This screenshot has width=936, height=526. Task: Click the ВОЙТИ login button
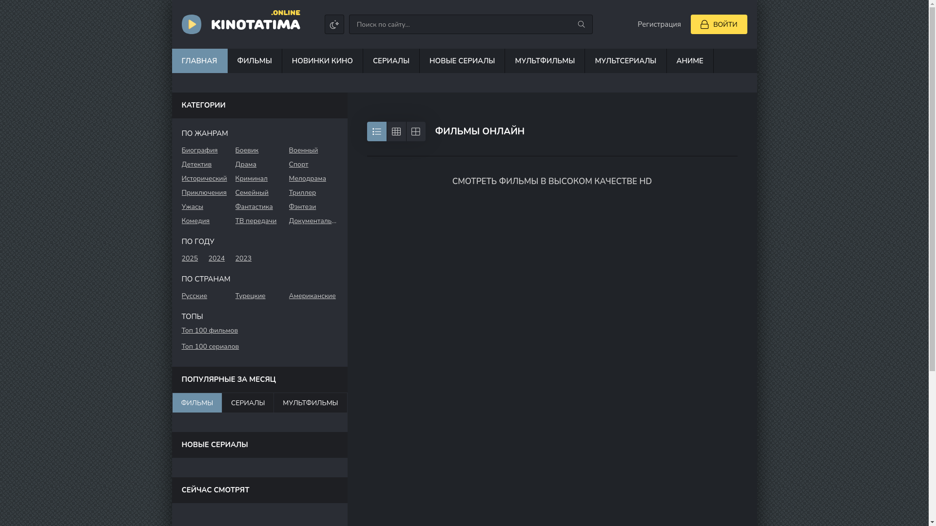(x=719, y=24)
